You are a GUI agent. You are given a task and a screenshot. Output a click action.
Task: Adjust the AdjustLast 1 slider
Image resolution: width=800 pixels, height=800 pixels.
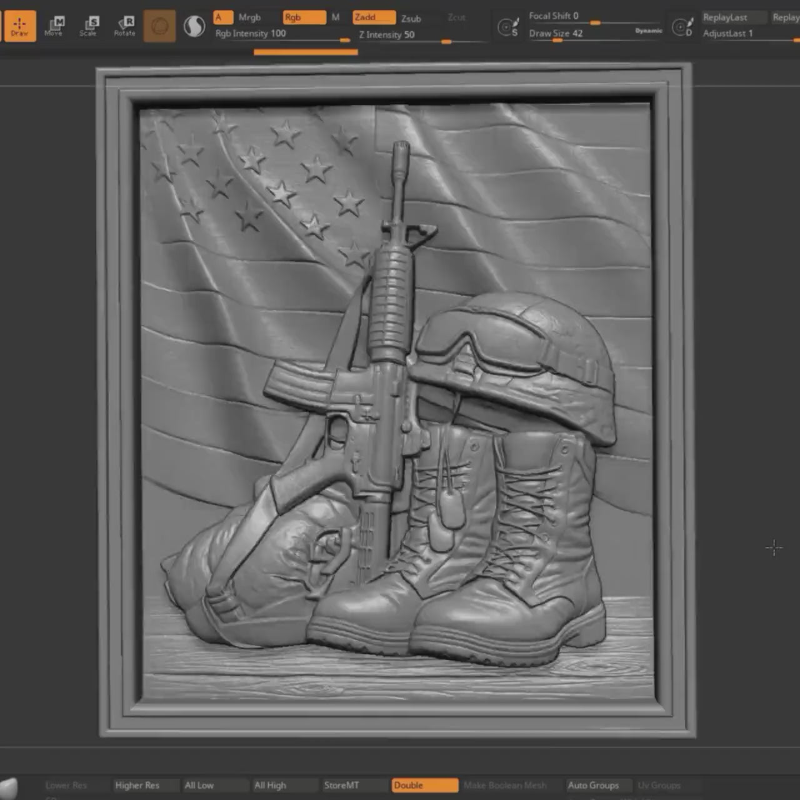(750, 34)
